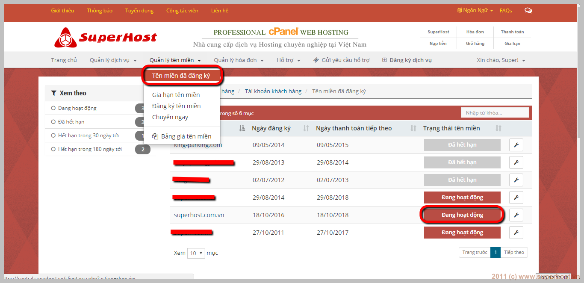Sort by Trạng thái tên miền icon
584x283 pixels.
pyautogui.click(x=498, y=128)
